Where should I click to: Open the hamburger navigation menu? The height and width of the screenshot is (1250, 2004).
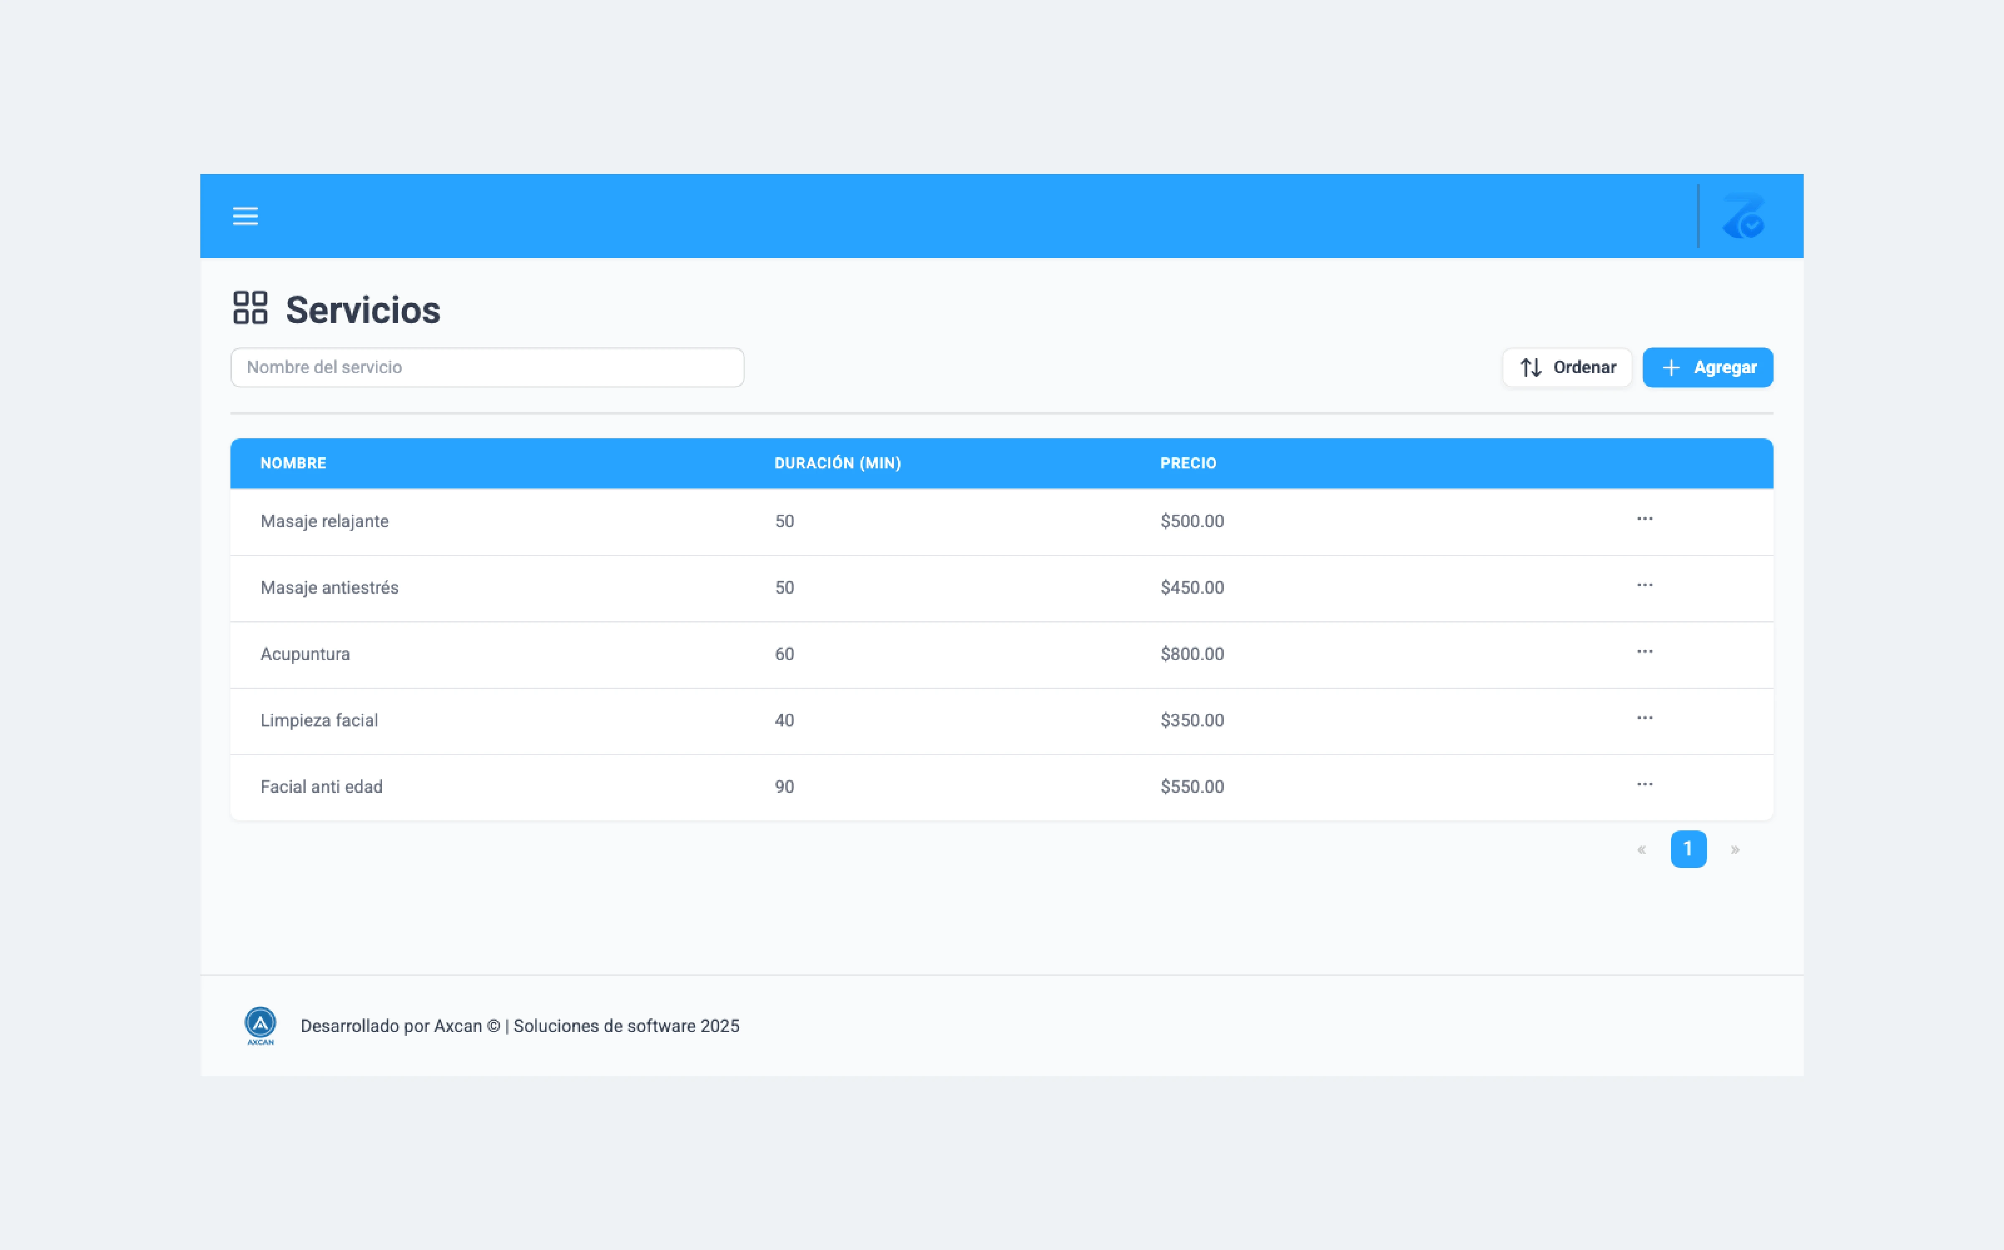pyautogui.click(x=245, y=216)
